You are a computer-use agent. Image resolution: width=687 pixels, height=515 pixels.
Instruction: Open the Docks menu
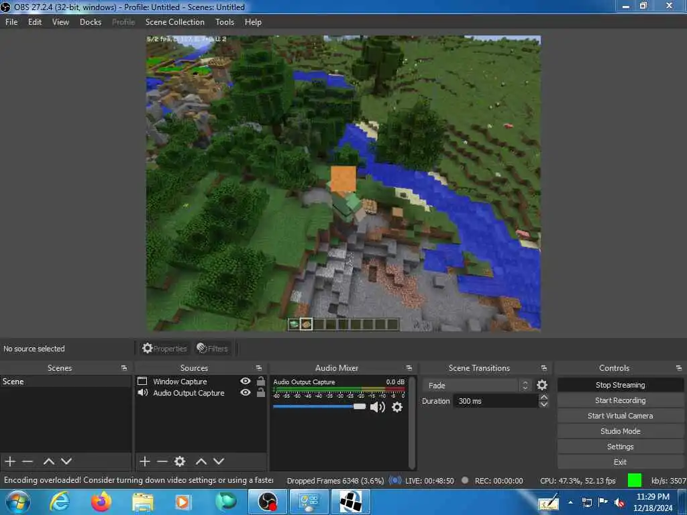coord(91,22)
